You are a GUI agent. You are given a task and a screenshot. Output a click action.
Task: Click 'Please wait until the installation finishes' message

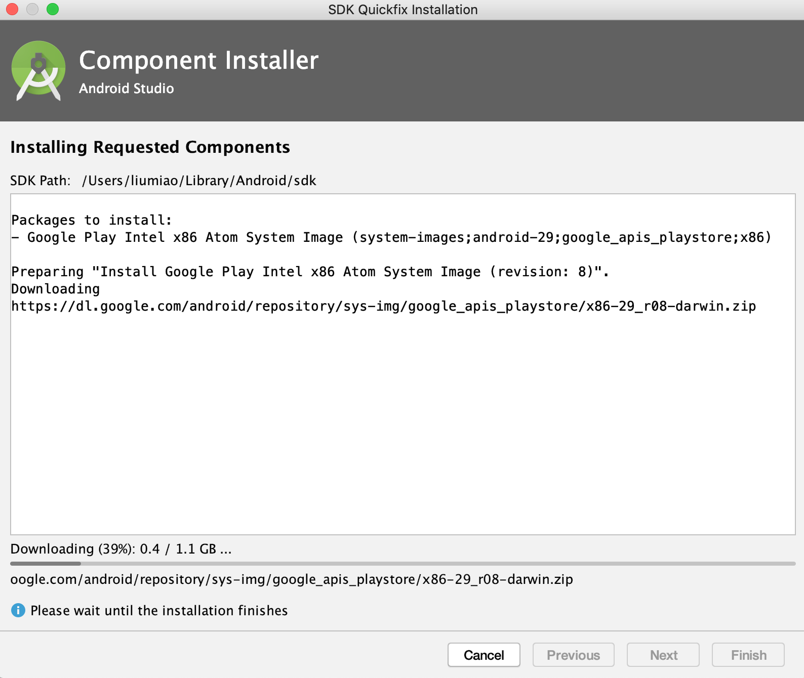tap(159, 611)
